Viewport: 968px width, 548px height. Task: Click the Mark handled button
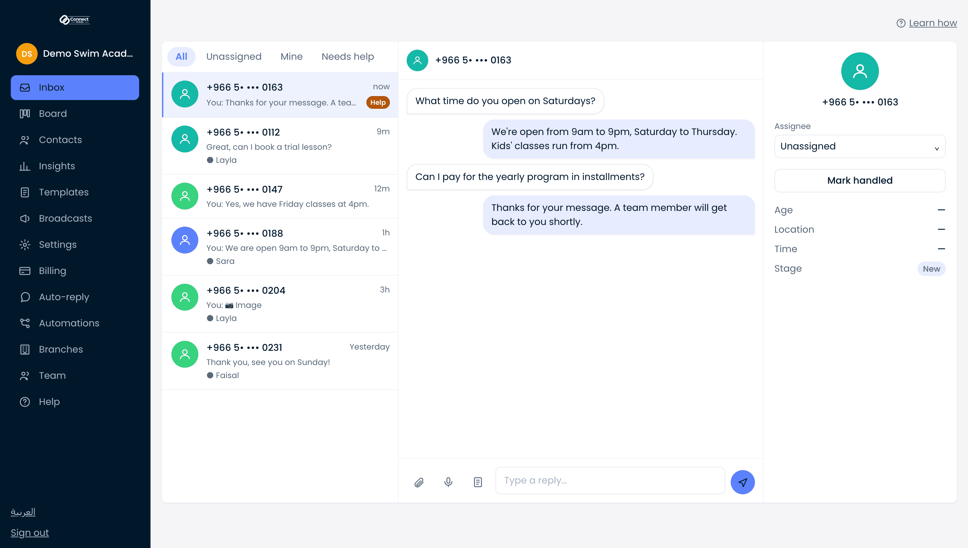click(x=860, y=181)
